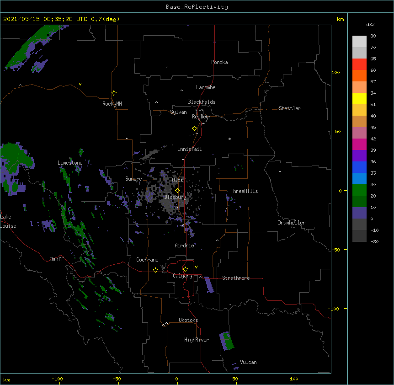Viewport: 394px width, 385px height.
Task: Click the Olds label
Action: (178, 180)
